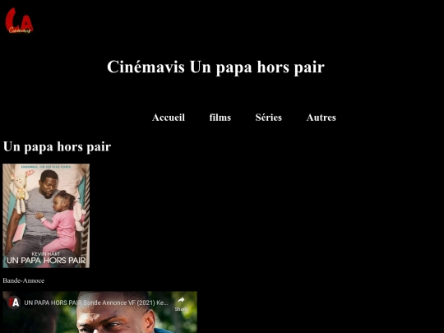Click the Bande-Annoce text label
The height and width of the screenshot is (333, 444).
(x=24, y=280)
